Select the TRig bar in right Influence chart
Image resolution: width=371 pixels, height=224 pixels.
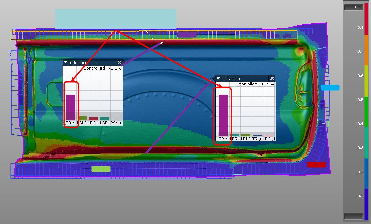click(257, 135)
